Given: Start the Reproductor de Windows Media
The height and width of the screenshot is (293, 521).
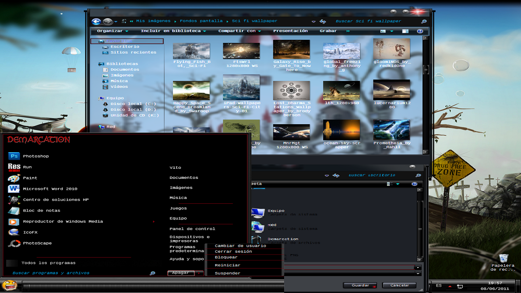Looking at the screenshot, I should point(63,221).
